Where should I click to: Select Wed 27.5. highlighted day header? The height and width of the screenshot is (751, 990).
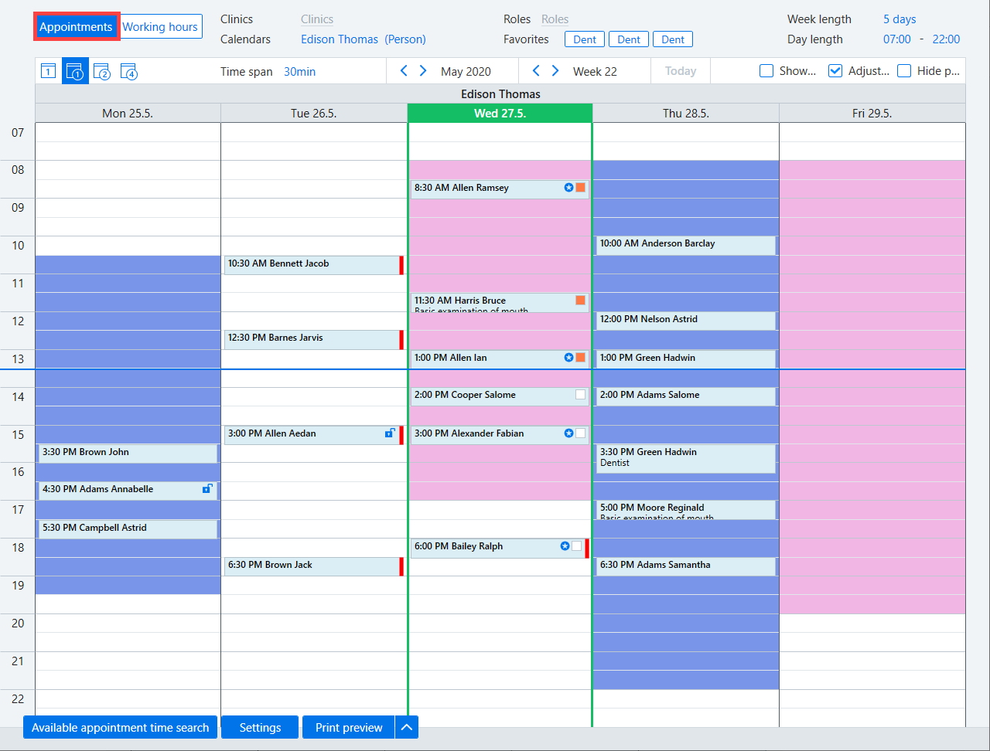[x=500, y=113]
